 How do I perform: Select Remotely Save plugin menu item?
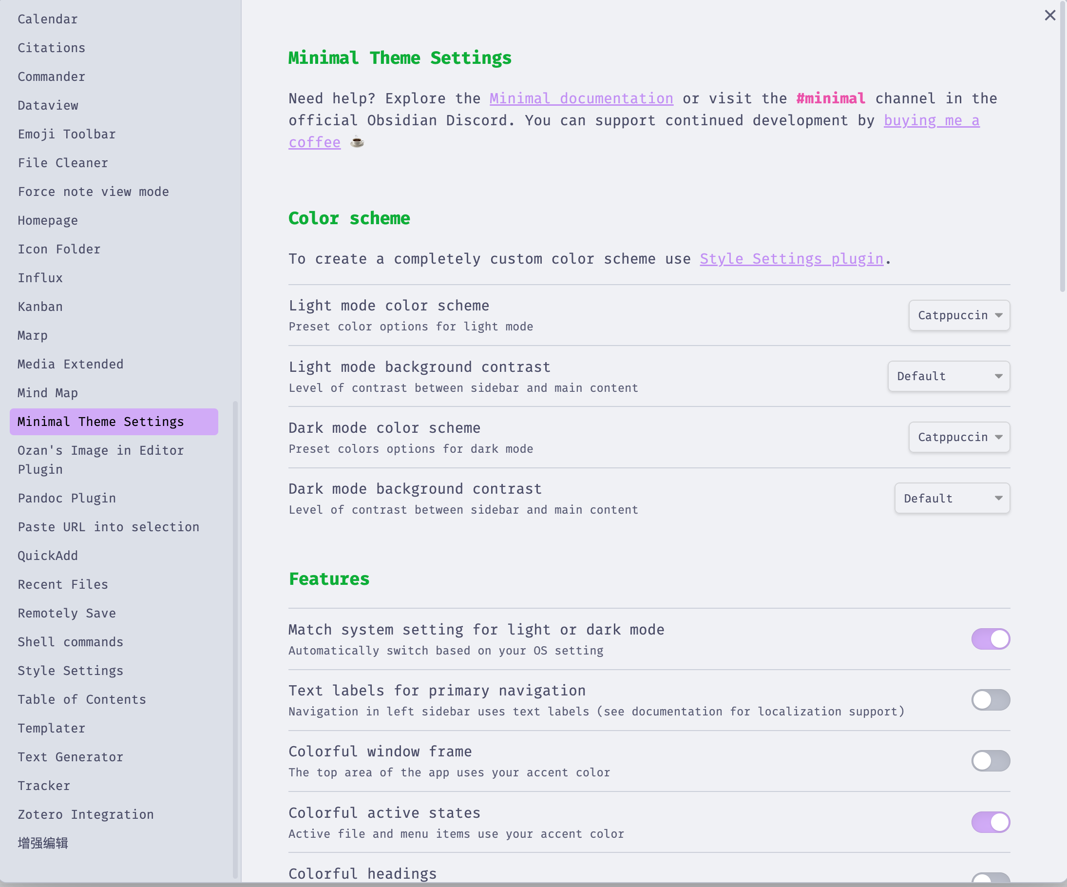coord(66,613)
